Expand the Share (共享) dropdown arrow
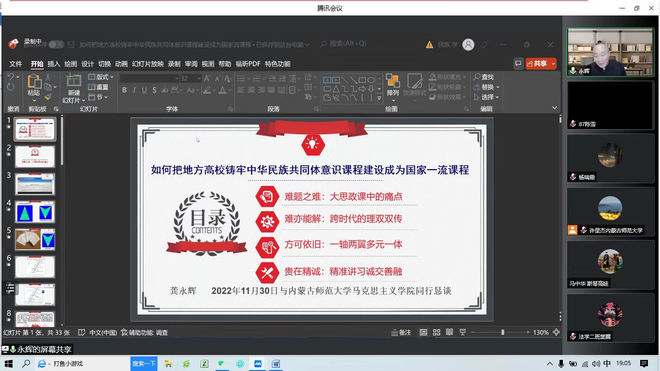This screenshot has height=371, width=660. 553,64
